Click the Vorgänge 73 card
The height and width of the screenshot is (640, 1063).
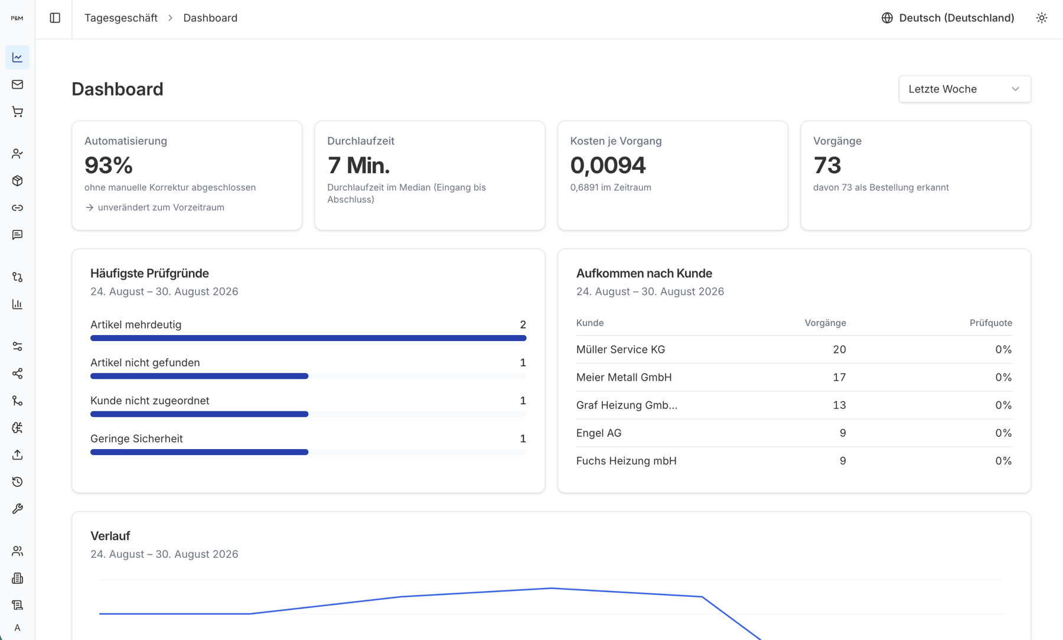pyautogui.click(x=915, y=176)
